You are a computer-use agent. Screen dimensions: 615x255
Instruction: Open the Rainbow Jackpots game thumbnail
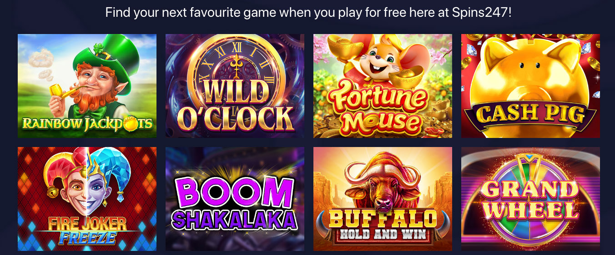tap(87, 86)
